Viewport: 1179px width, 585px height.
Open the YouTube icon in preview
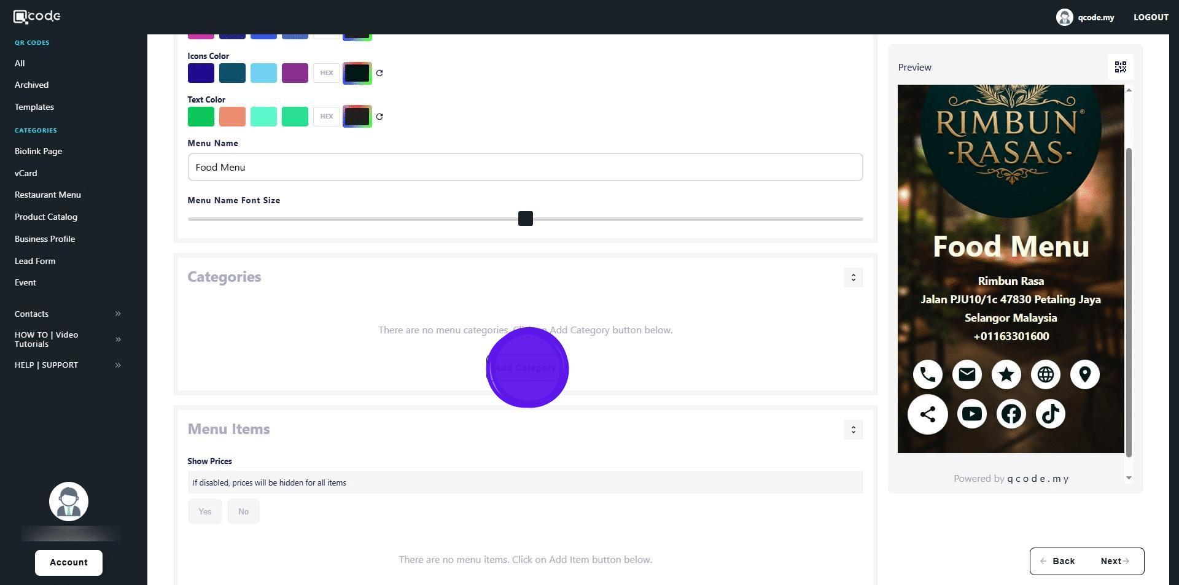point(971,414)
